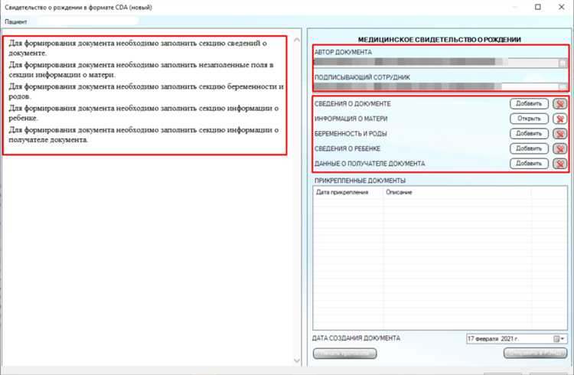Click Описание column header
The height and width of the screenshot is (375, 574).
[399, 192]
